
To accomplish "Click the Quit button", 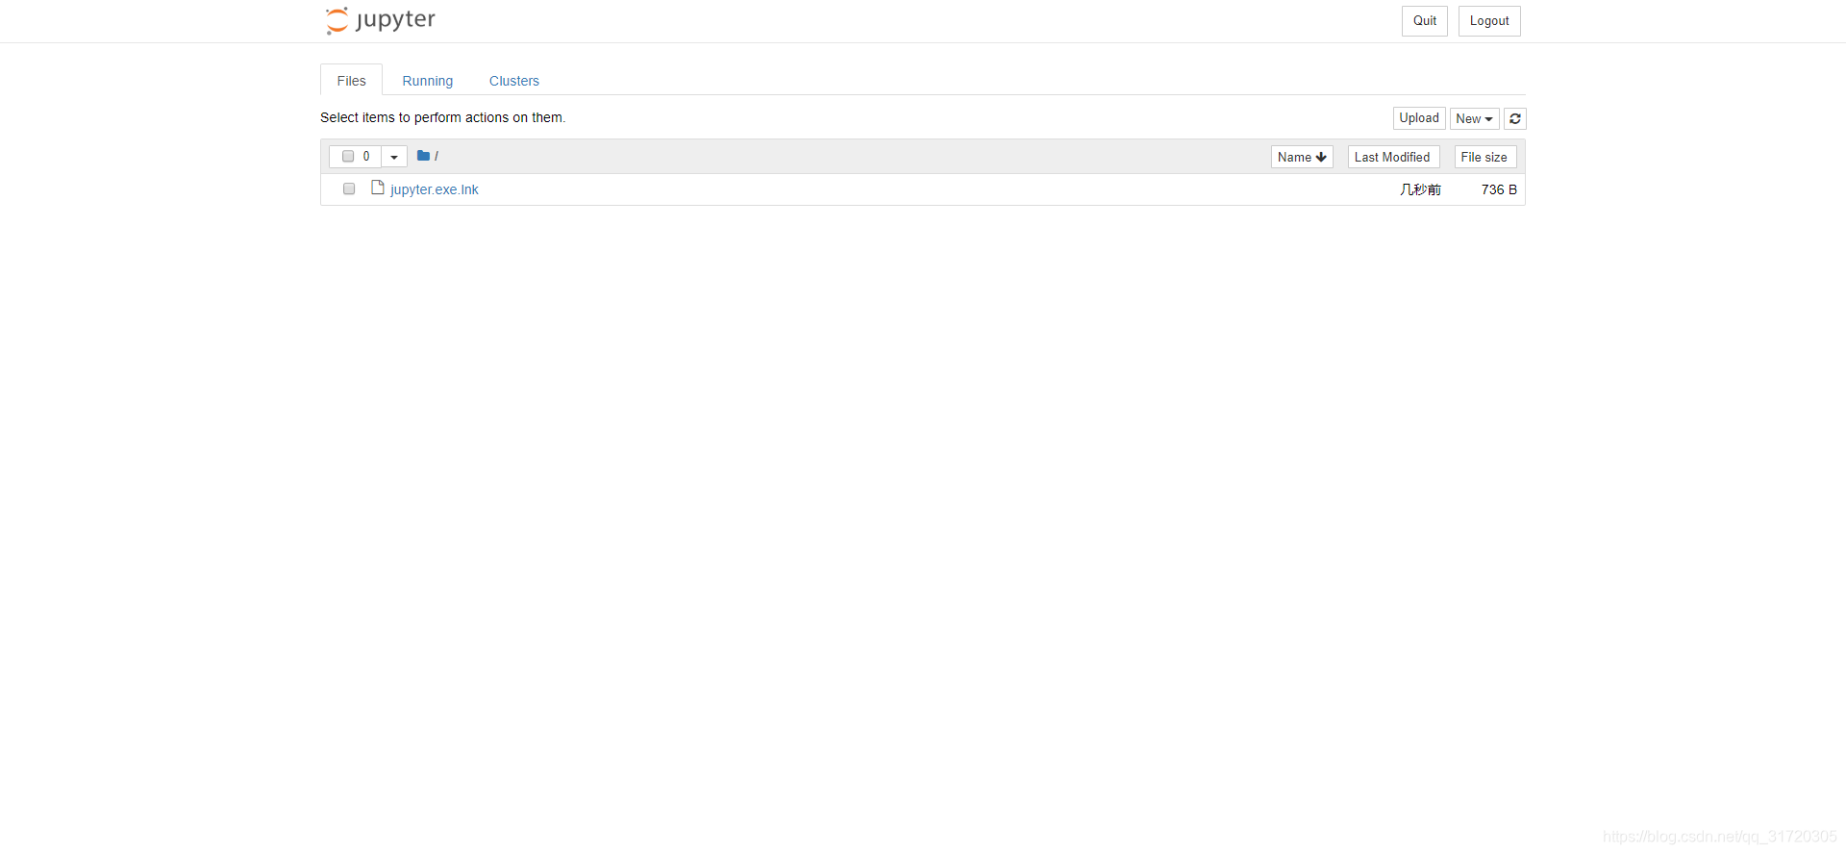I will tap(1425, 21).
